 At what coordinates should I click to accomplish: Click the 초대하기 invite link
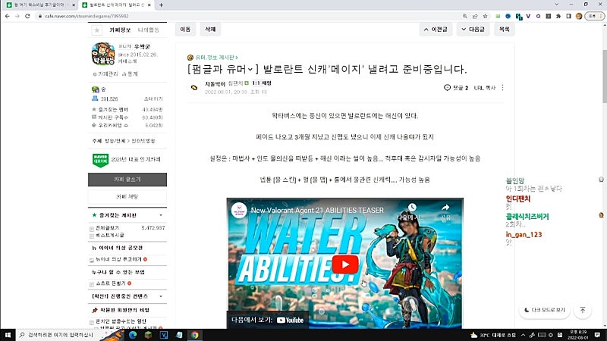coord(153,99)
